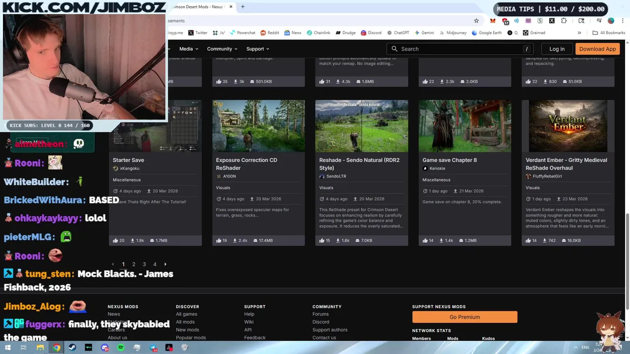Open the Chrome profile avatar
Viewport: 630px width, 354px height.
tap(611, 21)
